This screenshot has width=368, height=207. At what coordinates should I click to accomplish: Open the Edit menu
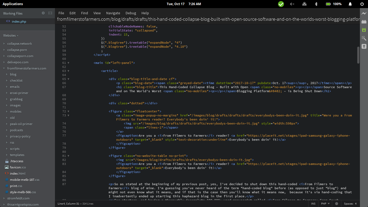pyautogui.click(x=72, y=13)
